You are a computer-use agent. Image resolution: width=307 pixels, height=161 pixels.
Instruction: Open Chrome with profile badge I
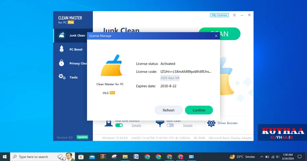pos(147,157)
